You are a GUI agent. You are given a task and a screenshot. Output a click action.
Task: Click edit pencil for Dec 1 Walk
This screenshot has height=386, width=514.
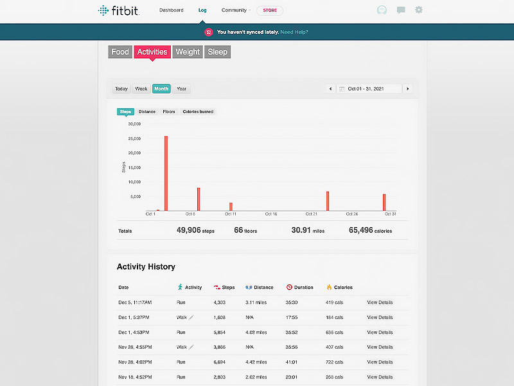click(x=191, y=317)
